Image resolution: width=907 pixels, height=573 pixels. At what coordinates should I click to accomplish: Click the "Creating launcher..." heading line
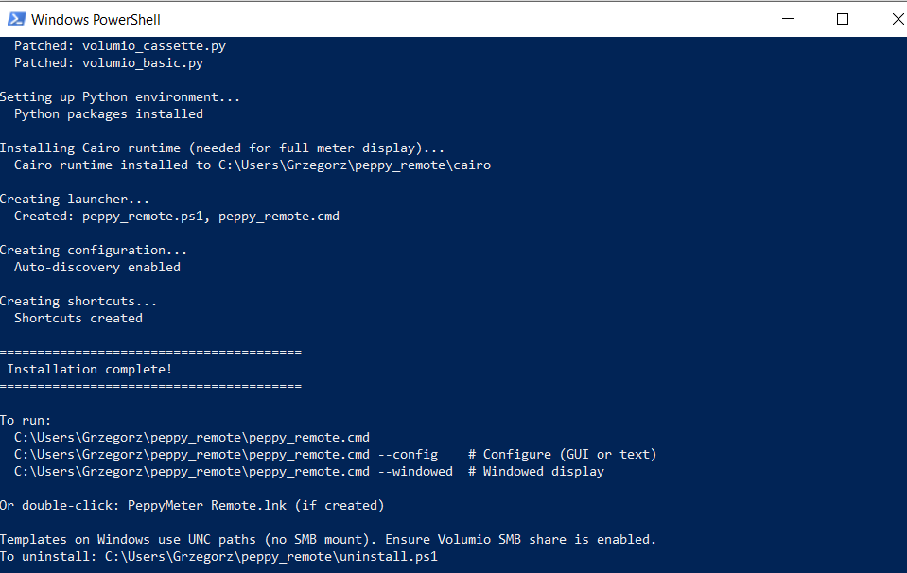[x=75, y=199]
